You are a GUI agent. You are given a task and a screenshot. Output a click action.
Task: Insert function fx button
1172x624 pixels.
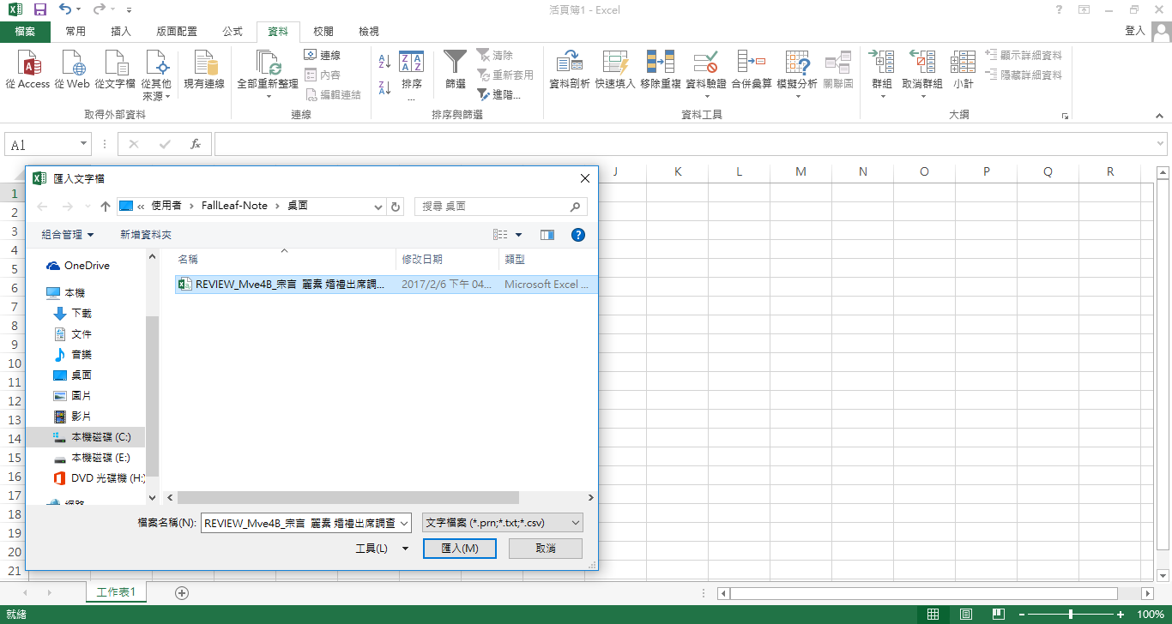196,144
